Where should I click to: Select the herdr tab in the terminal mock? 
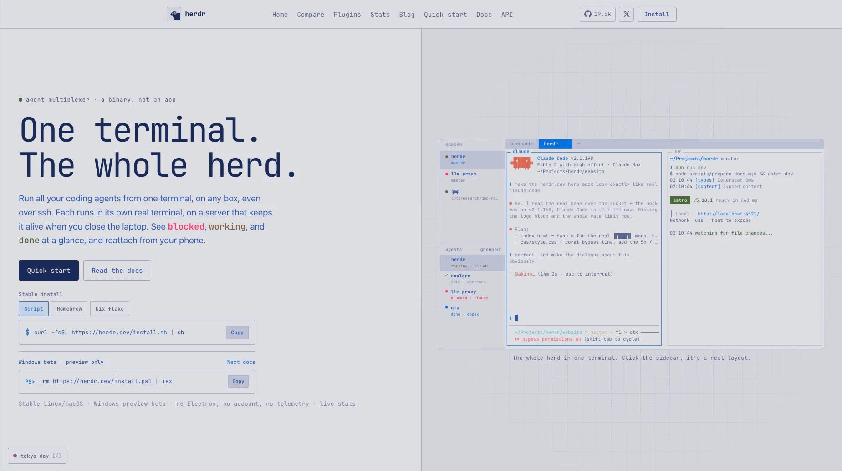555,144
